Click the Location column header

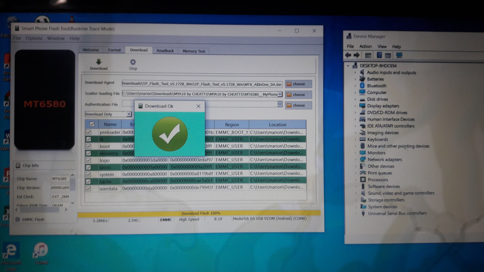point(278,124)
